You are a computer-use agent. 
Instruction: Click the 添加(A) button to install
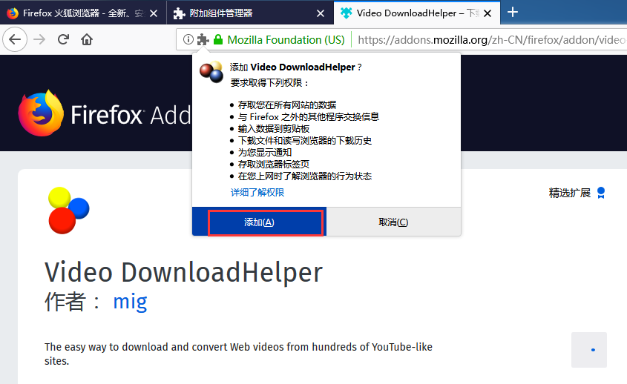(x=259, y=222)
